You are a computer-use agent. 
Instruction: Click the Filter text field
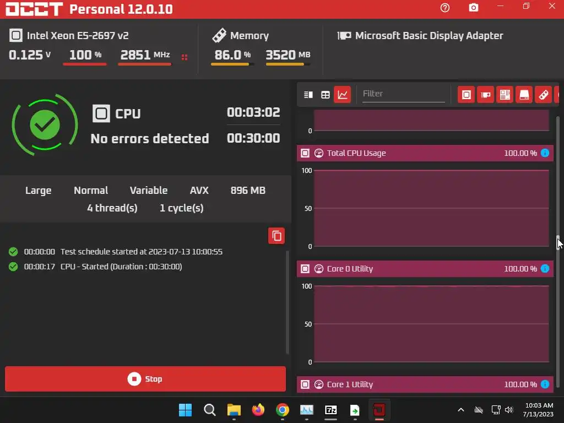(x=404, y=94)
